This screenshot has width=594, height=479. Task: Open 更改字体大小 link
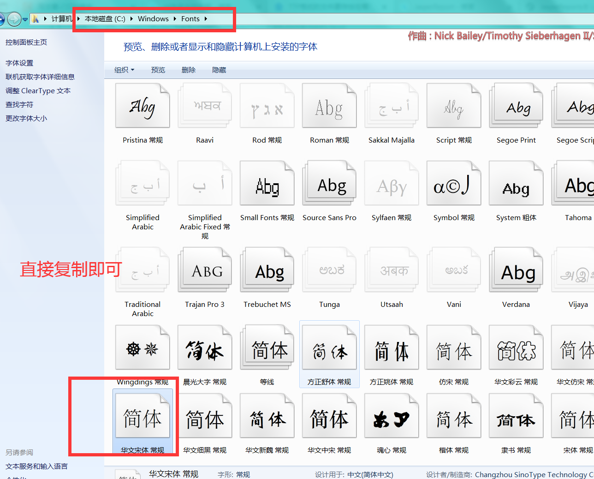point(26,118)
